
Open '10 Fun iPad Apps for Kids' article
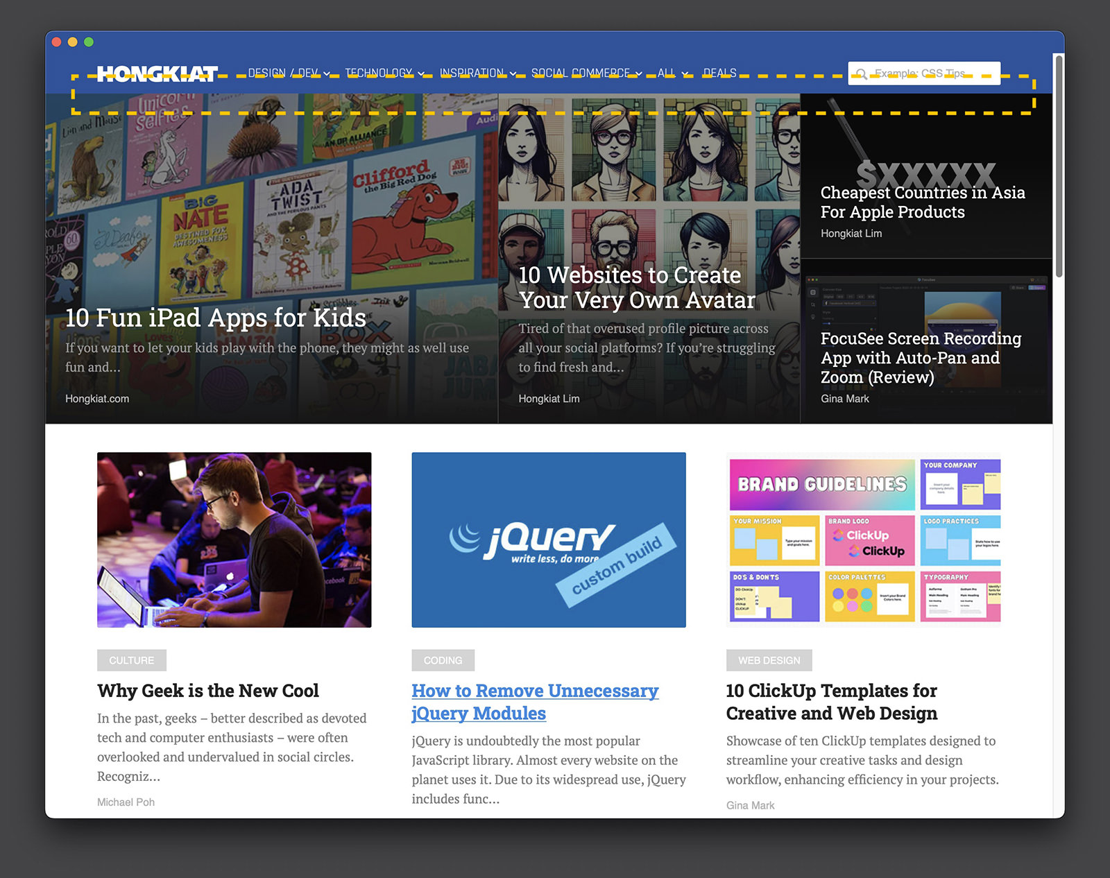(x=215, y=318)
